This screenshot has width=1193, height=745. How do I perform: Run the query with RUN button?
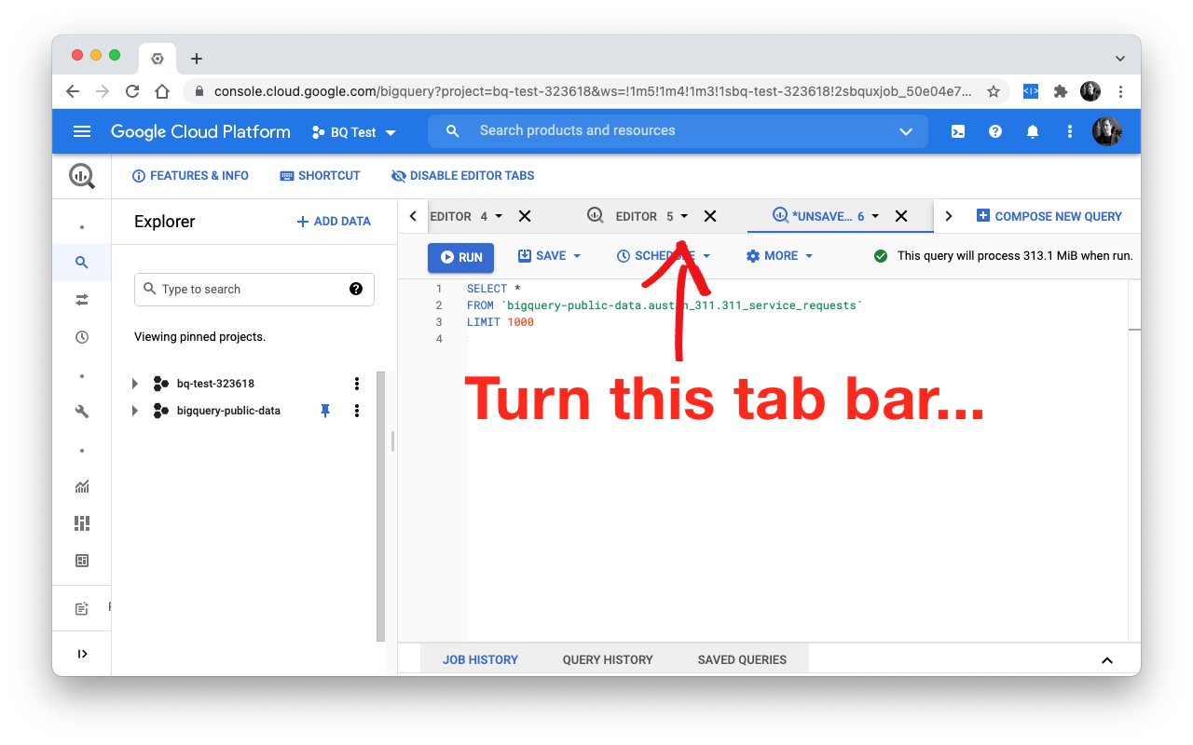click(x=461, y=257)
